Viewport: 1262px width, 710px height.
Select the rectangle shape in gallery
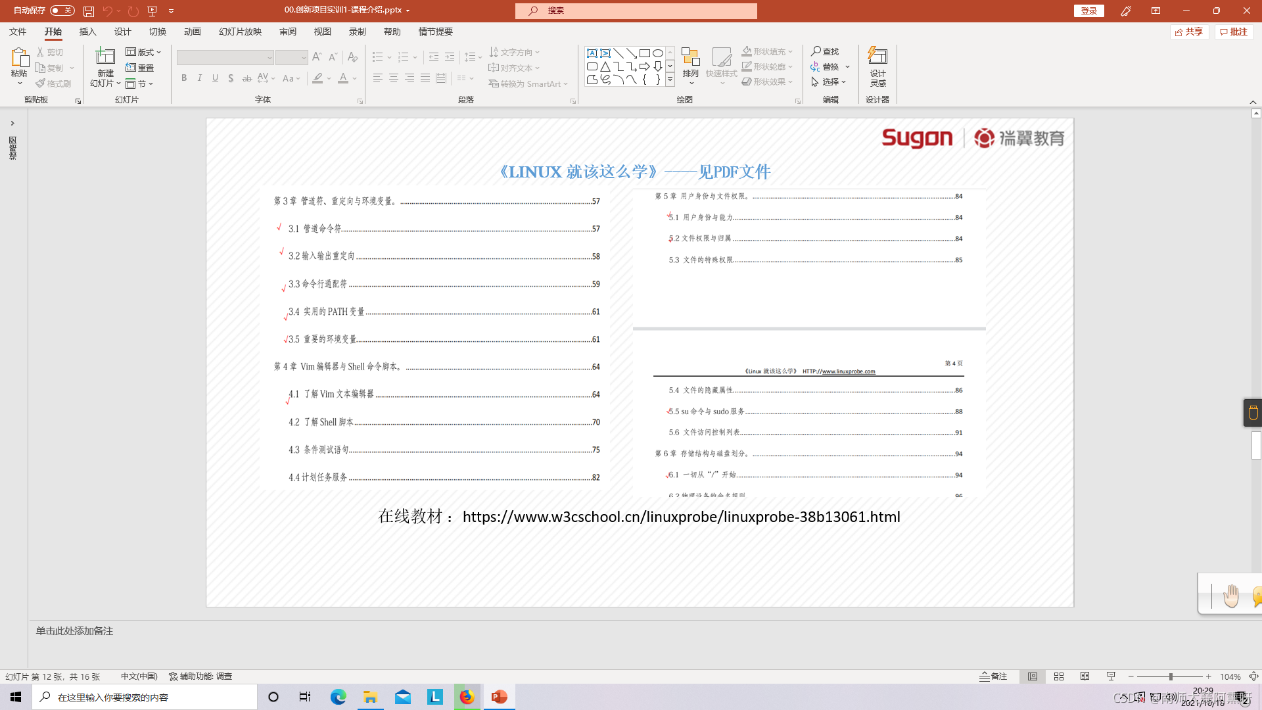[x=645, y=53]
